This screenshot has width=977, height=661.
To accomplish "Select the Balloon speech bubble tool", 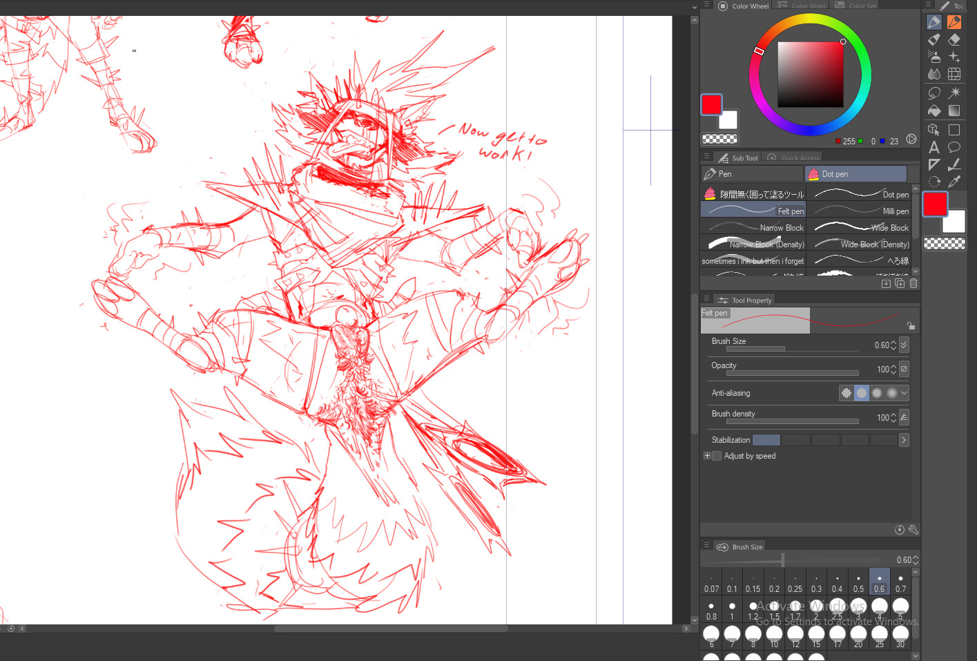I will pos(954,147).
